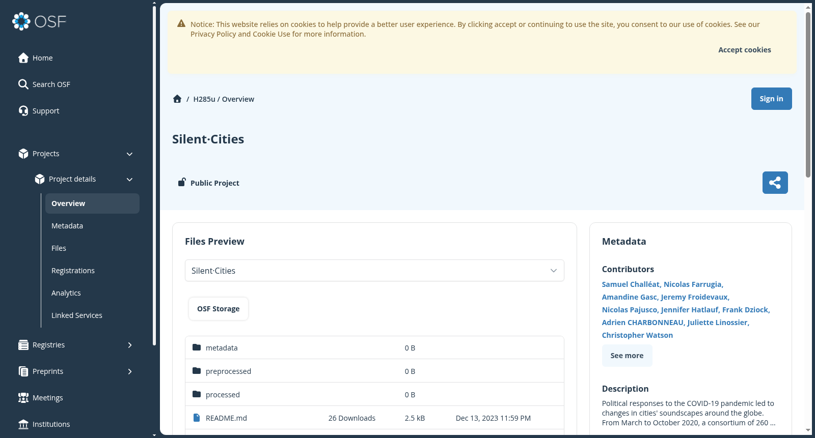Go to Files in sidebar
The height and width of the screenshot is (438, 815).
92,248
